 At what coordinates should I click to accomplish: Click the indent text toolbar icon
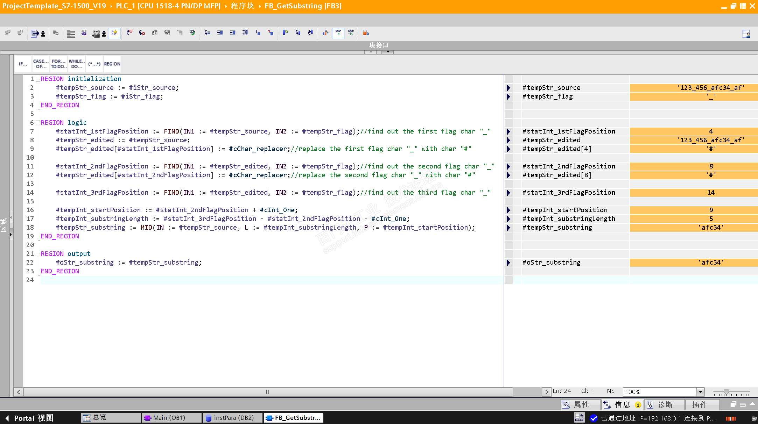coord(220,33)
